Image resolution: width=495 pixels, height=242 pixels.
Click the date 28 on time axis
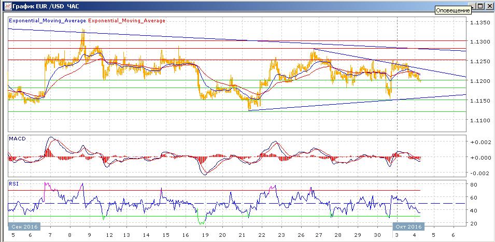click(338, 235)
